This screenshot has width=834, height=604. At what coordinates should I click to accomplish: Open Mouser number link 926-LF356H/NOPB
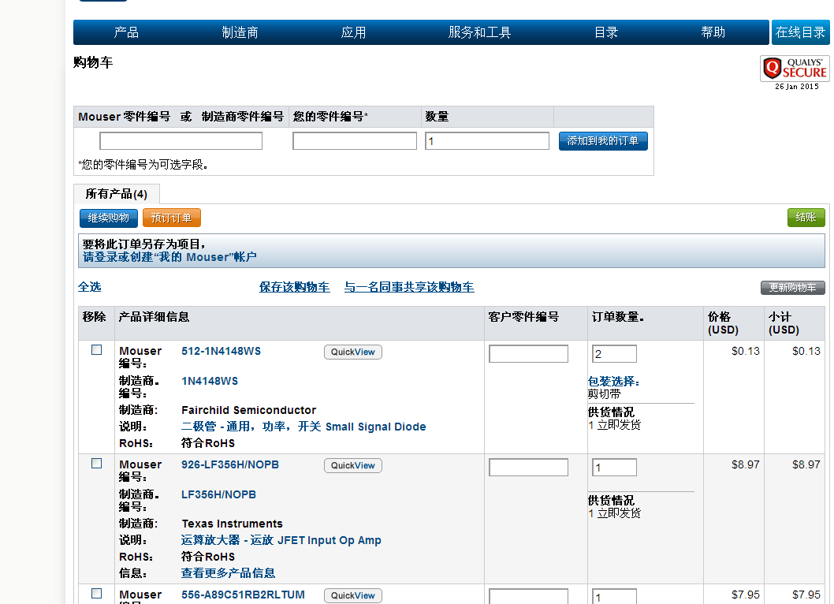click(229, 464)
